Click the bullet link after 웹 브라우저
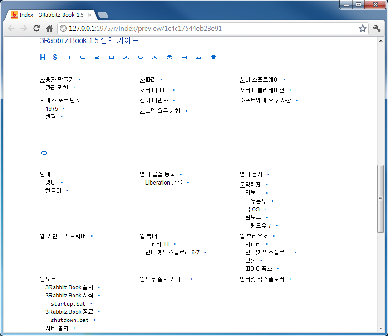Image resolution: width=388 pixels, height=336 pixels. click(x=274, y=236)
